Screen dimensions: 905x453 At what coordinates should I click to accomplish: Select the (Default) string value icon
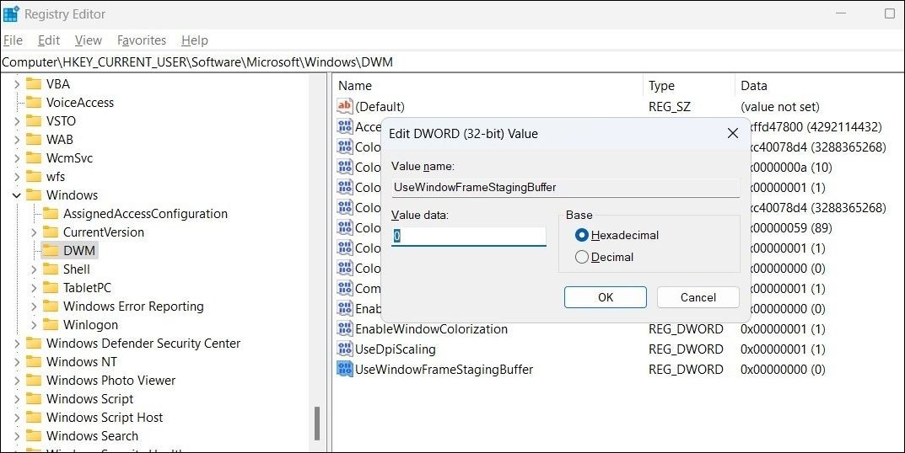pyautogui.click(x=345, y=106)
